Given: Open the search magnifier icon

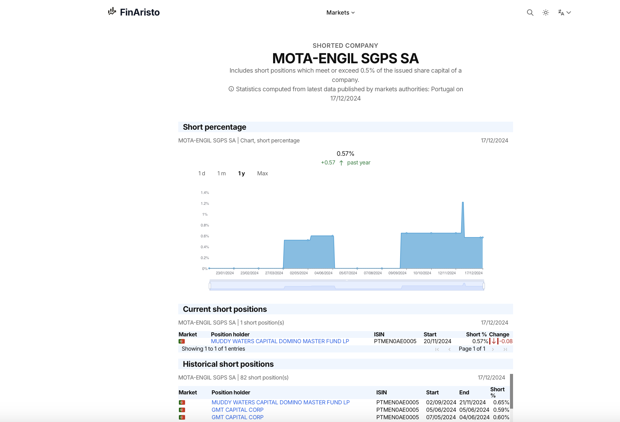Looking at the screenshot, I should tap(530, 13).
